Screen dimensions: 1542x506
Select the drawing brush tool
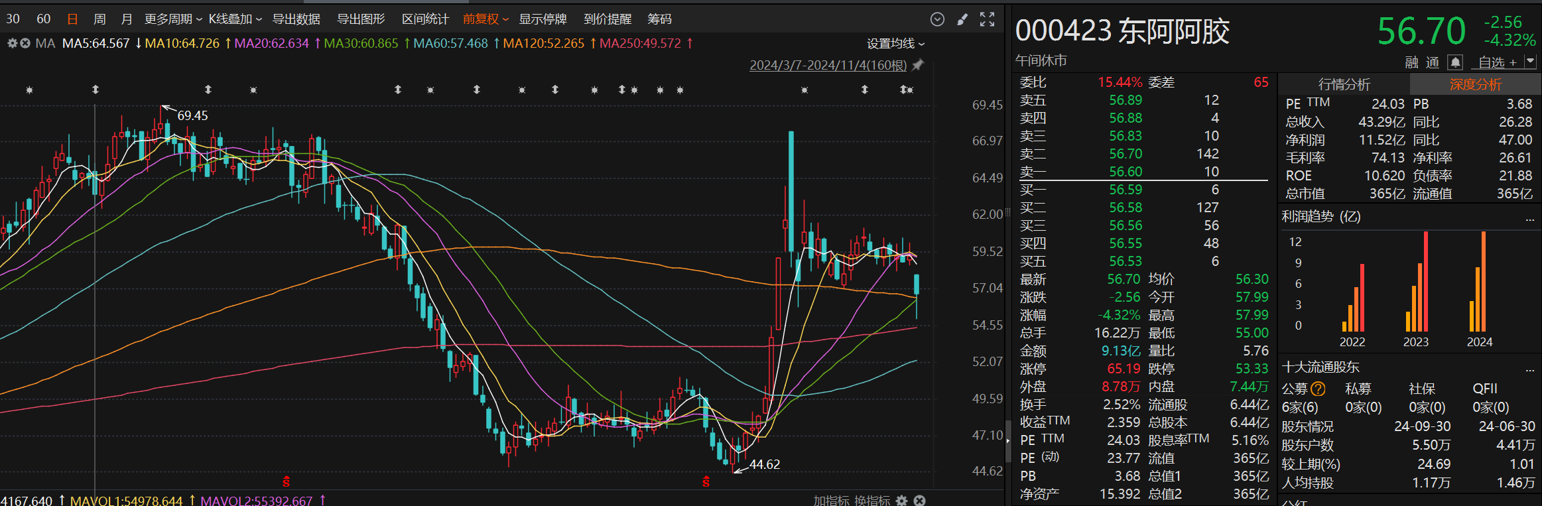962,19
